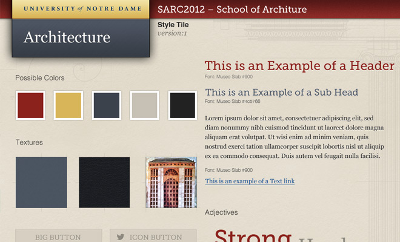The width and height of the screenshot is (400, 242).
Task: Click the Lorem ipsum body paragraph
Action: tap(295, 137)
